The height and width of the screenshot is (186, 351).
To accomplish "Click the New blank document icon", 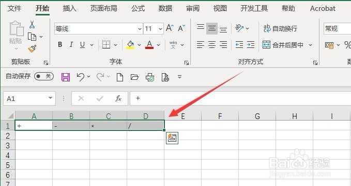I will point(120,77).
